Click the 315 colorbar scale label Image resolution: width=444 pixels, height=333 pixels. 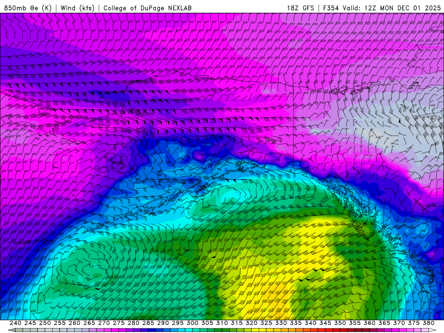click(x=237, y=323)
